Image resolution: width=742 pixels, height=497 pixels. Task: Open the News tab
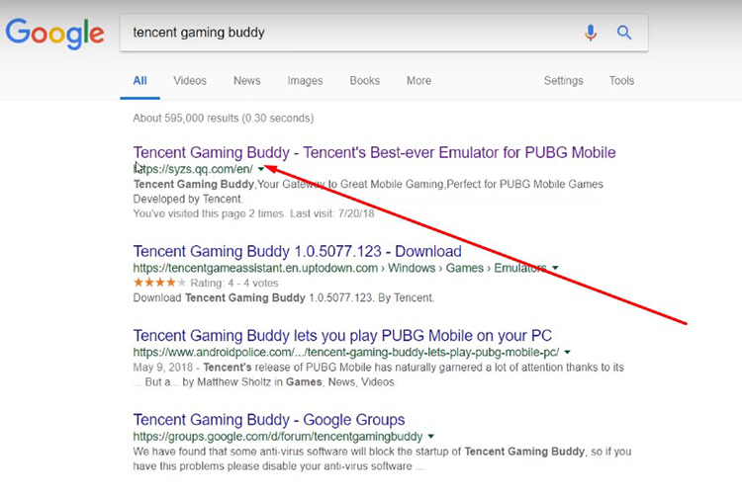coord(247,81)
